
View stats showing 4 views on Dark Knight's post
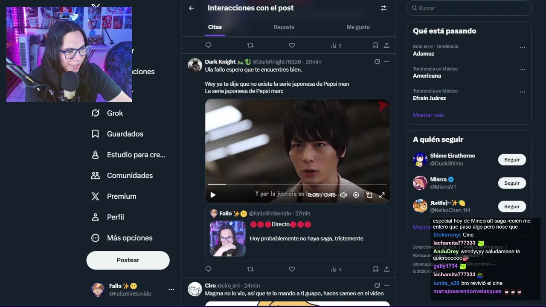[336, 269]
